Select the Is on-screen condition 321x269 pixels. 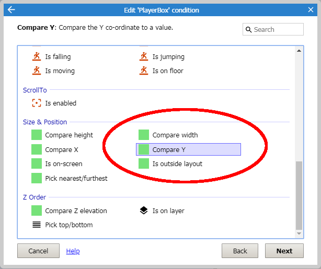(63, 164)
